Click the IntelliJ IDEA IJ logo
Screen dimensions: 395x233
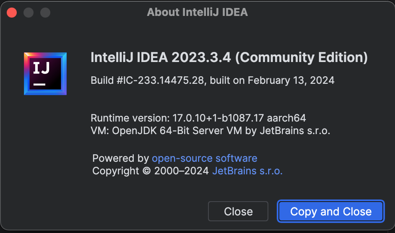pyautogui.click(x=45, y=74)
